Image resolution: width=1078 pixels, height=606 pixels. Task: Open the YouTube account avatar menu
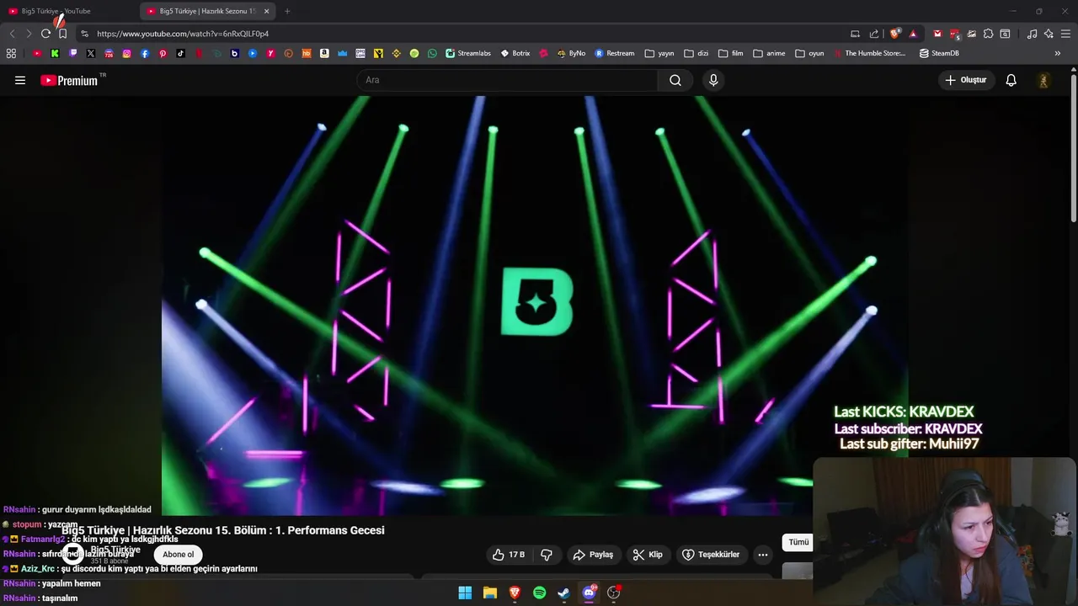pos(1043,80)
